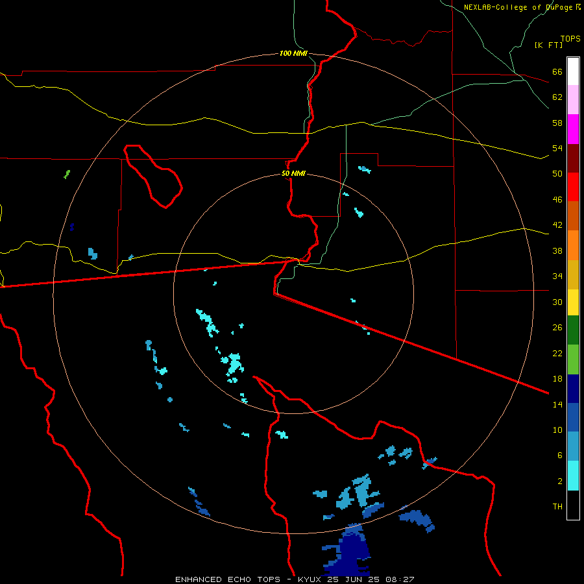584x584 pixels.
Task: Click the legend value '26'
Action: (557, 328)
